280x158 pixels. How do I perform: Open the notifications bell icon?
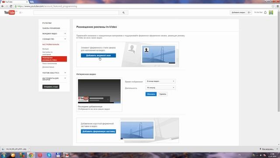click(266, 12)
